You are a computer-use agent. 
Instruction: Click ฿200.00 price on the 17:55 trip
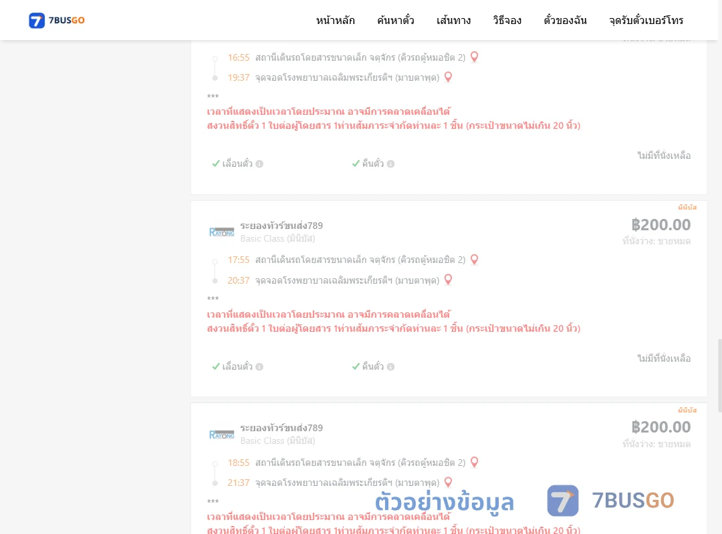[x=660, y=224]
